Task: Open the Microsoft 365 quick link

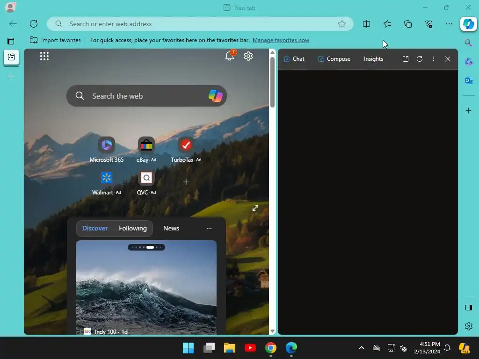Action: click(x=106, y=150)
